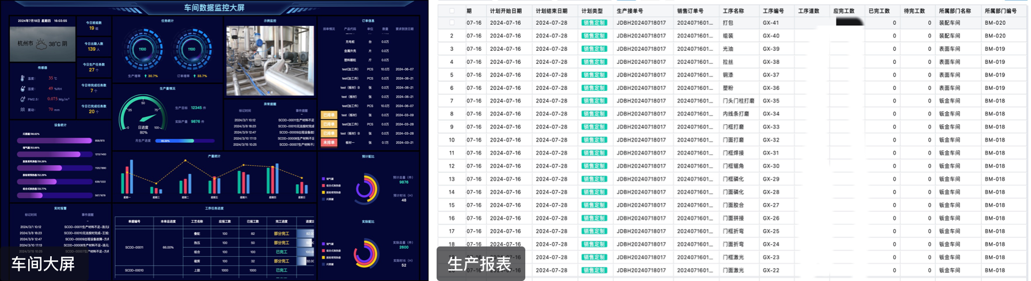Click the 计划开始日期 column header
Image resolution: width=1031 pixels, height=281 pixels.
[506, 11]
